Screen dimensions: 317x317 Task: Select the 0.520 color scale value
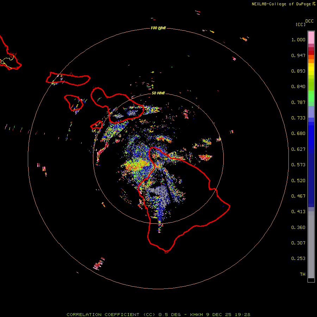point(298,181)
